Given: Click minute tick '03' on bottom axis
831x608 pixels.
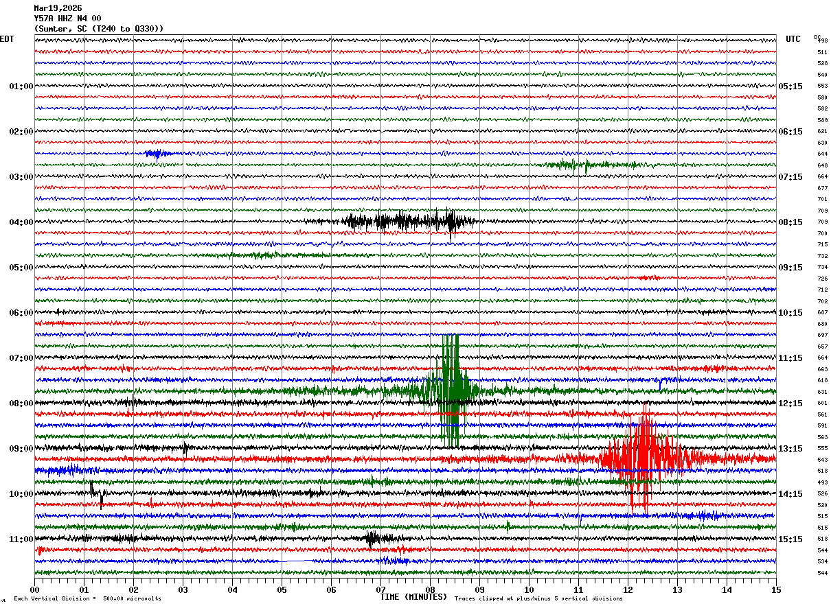Looking at the screenshot, I should 183,589.
